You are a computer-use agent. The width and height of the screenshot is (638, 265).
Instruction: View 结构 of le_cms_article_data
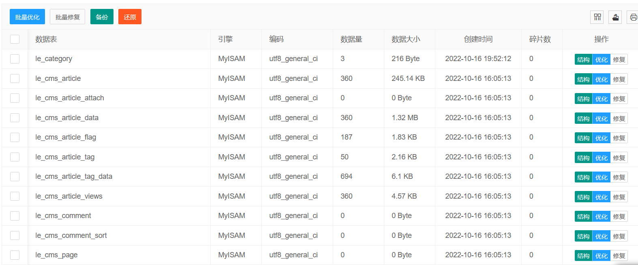click(583, 119)
